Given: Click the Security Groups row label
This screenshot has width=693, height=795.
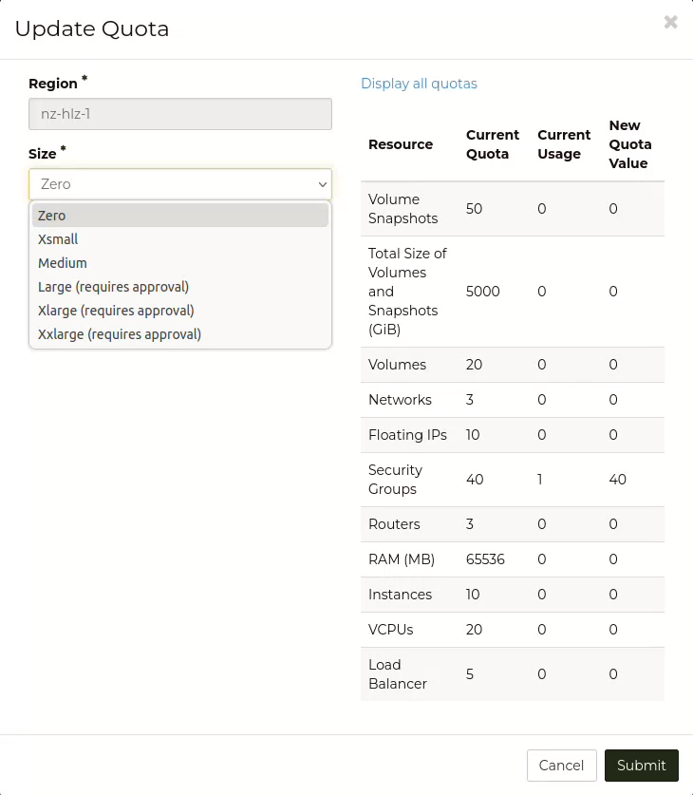Looking at the screenshot, I should coord(395,480).
